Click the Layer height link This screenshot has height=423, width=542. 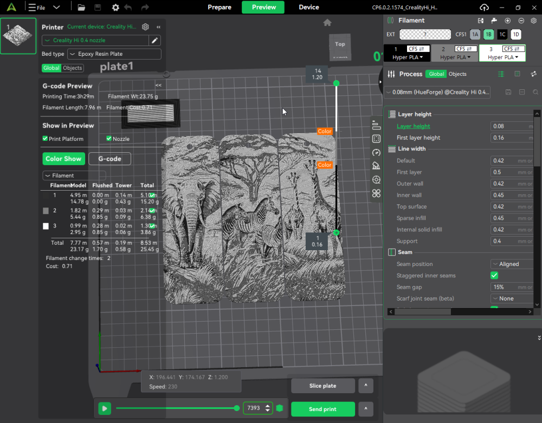(414, 126)
